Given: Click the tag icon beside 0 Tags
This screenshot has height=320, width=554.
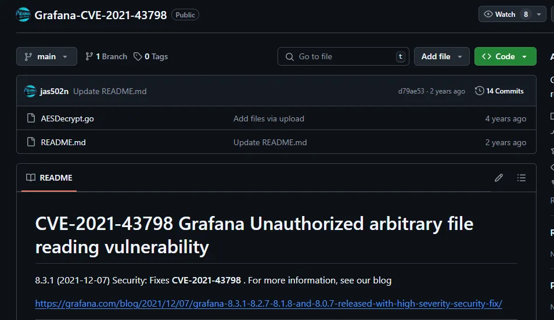Looking at the screenshot, I should pyautogui.click(x=138, y=56).
